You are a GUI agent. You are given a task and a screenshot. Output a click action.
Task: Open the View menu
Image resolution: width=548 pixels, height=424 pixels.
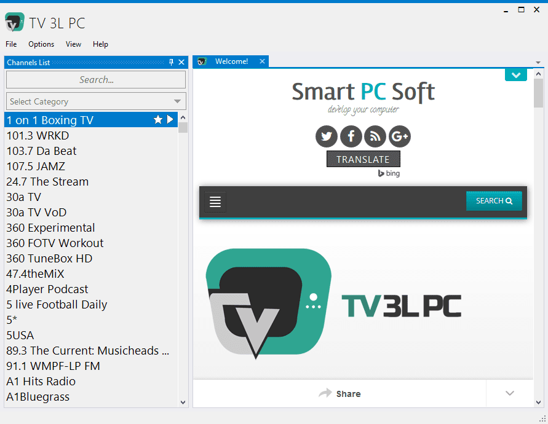73,44
